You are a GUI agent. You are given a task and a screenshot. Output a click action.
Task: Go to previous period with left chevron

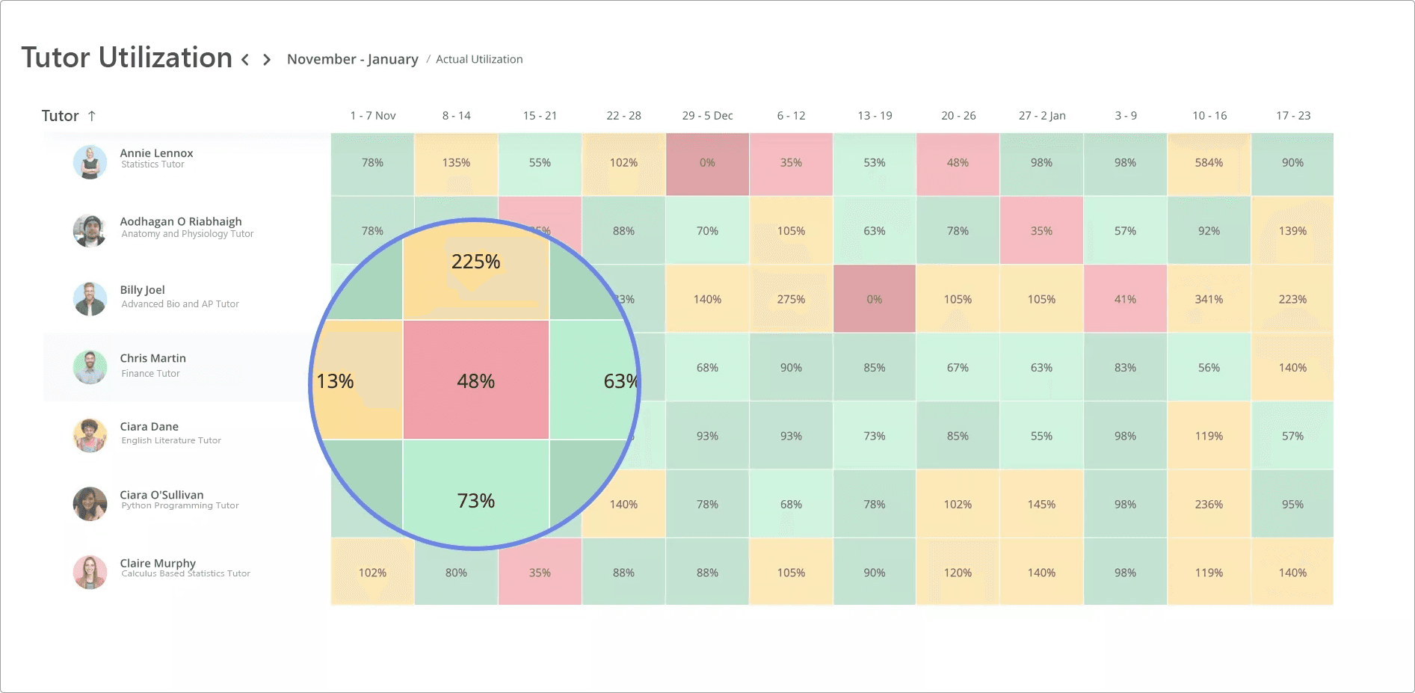(x=245, y=60)
